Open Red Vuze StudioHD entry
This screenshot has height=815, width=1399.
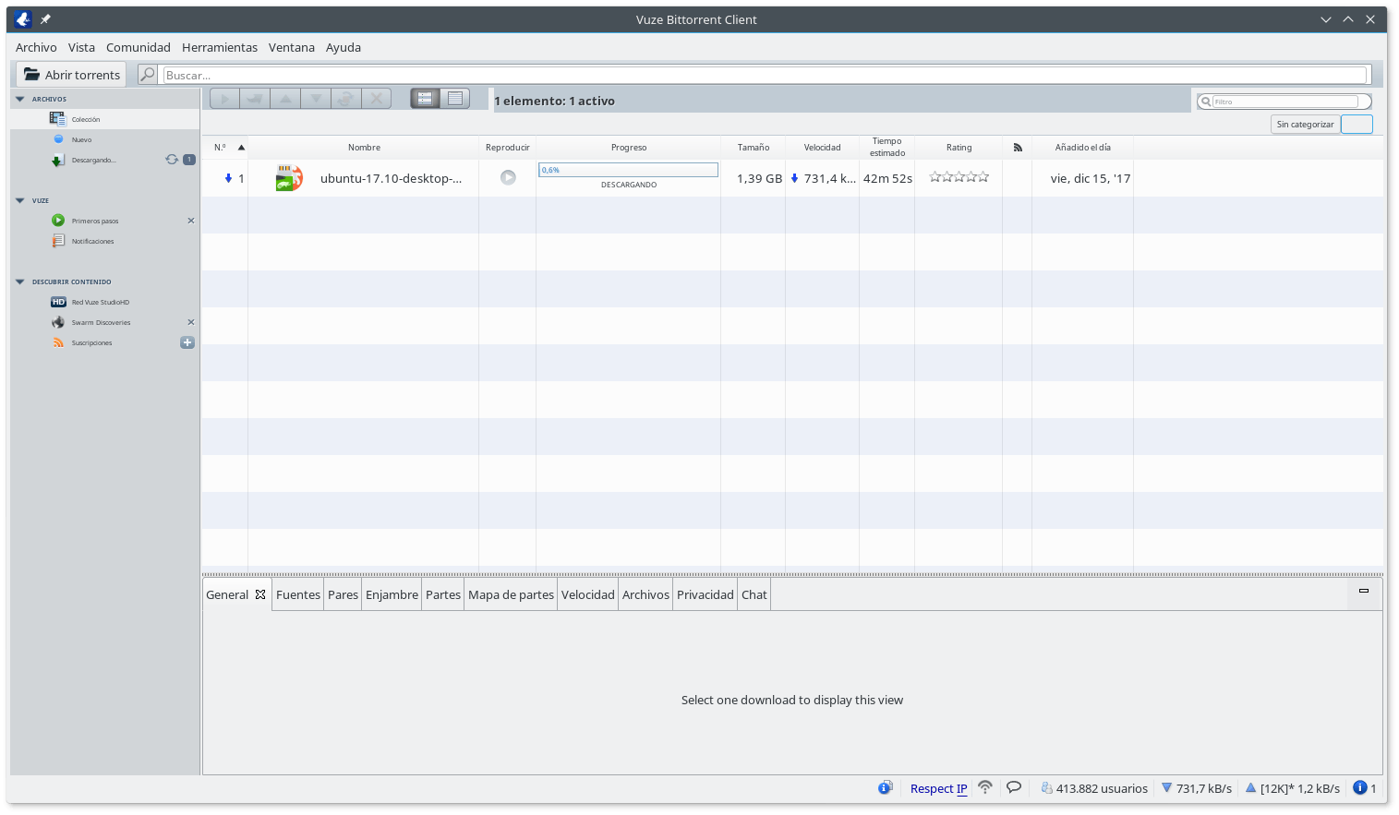[x=105, y=302]
